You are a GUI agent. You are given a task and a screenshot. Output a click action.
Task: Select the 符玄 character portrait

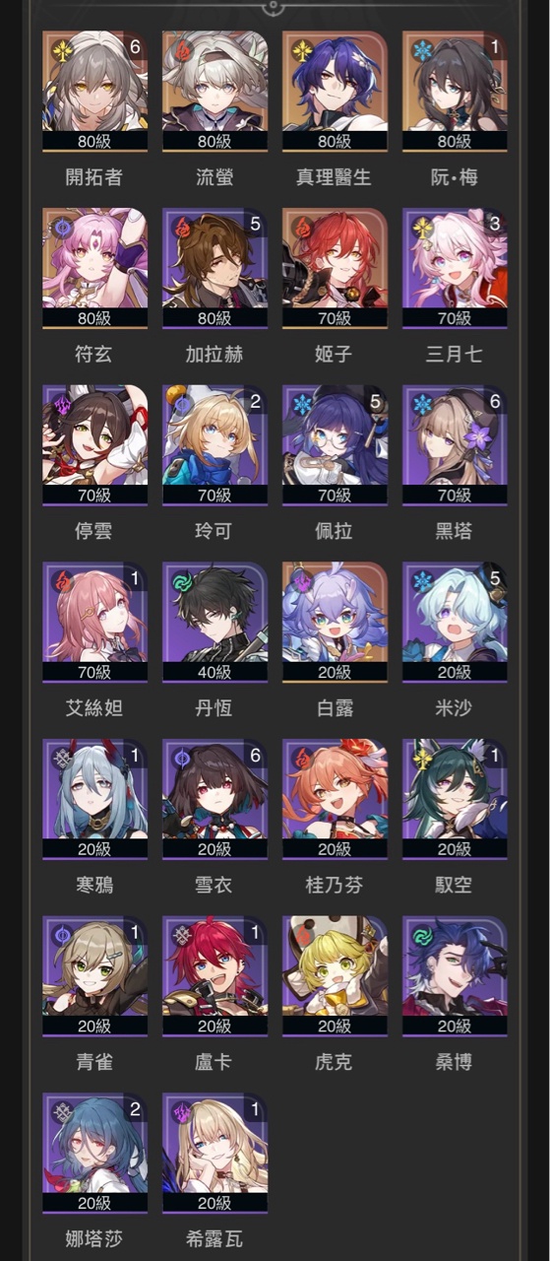(94, 269)
